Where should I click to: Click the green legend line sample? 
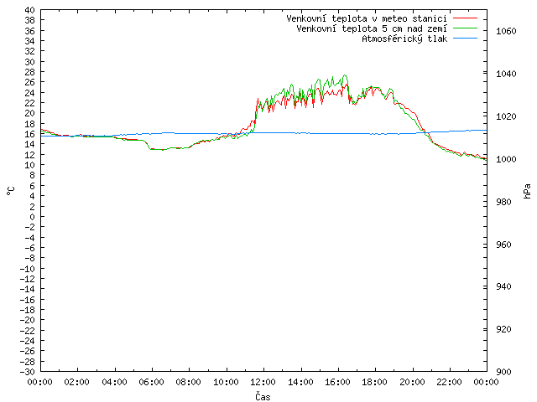[x=465, y=28]
